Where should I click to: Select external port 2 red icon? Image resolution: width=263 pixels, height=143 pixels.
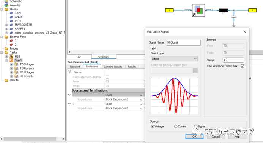coord(11,45)
